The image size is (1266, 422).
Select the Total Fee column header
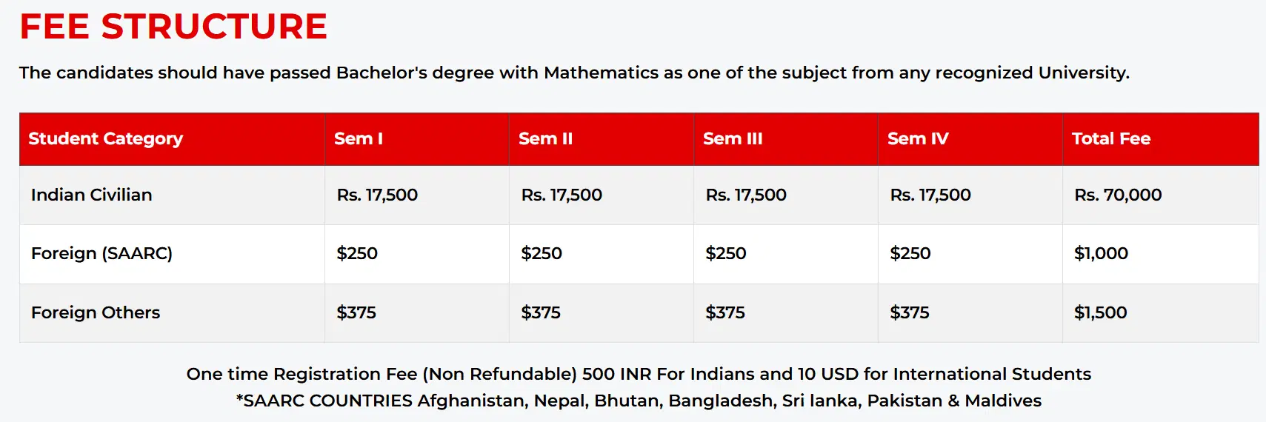pos(1111,138)
